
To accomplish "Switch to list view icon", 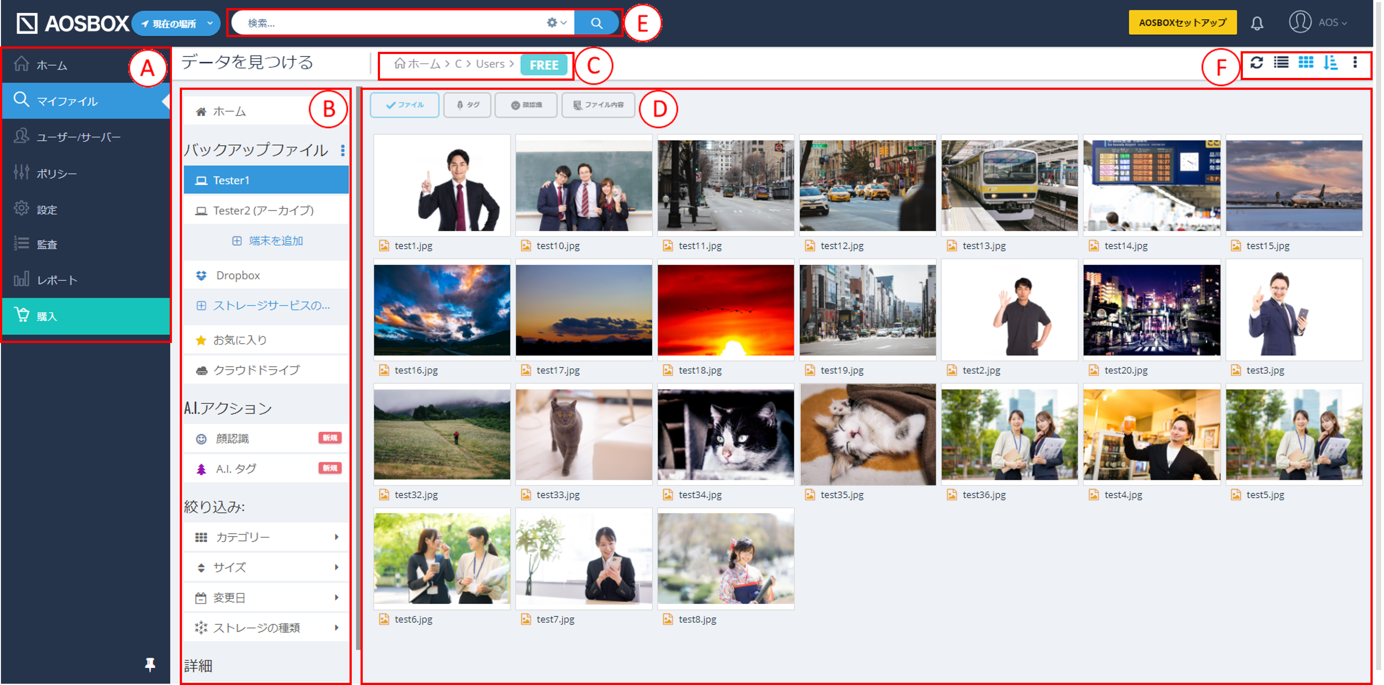I will [1281, 63].
